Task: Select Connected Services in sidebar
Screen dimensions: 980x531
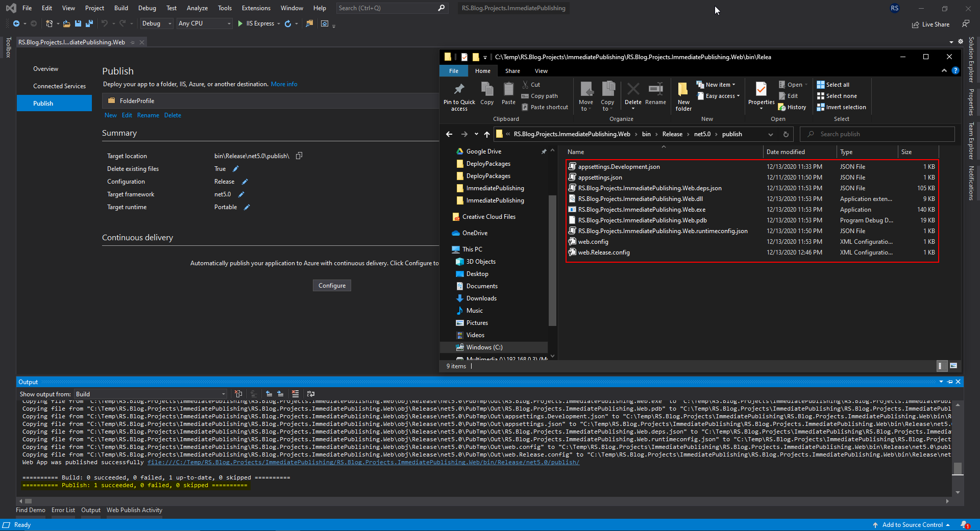Action: tap(59, 86)
